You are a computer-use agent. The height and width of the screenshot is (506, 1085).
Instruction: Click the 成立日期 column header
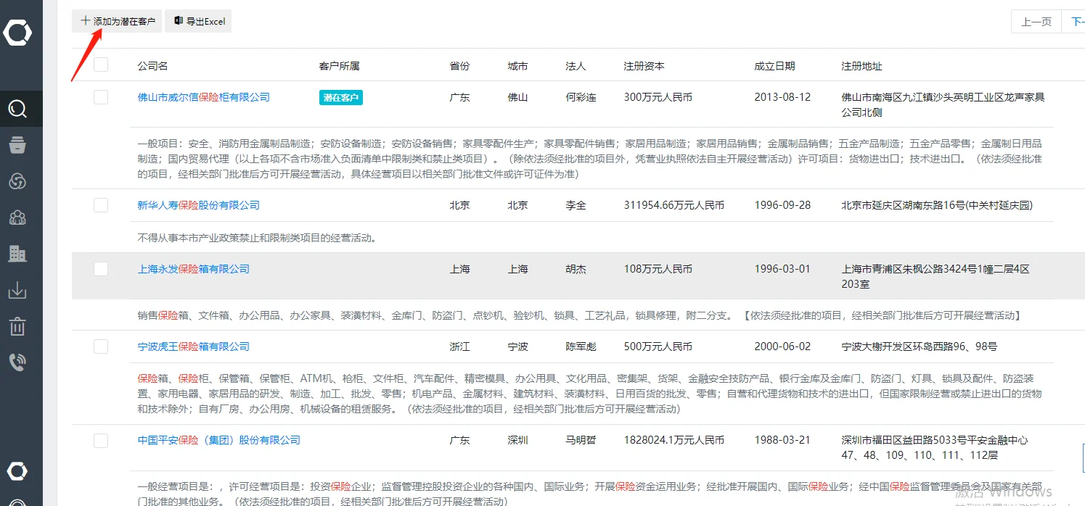(774, 66)
